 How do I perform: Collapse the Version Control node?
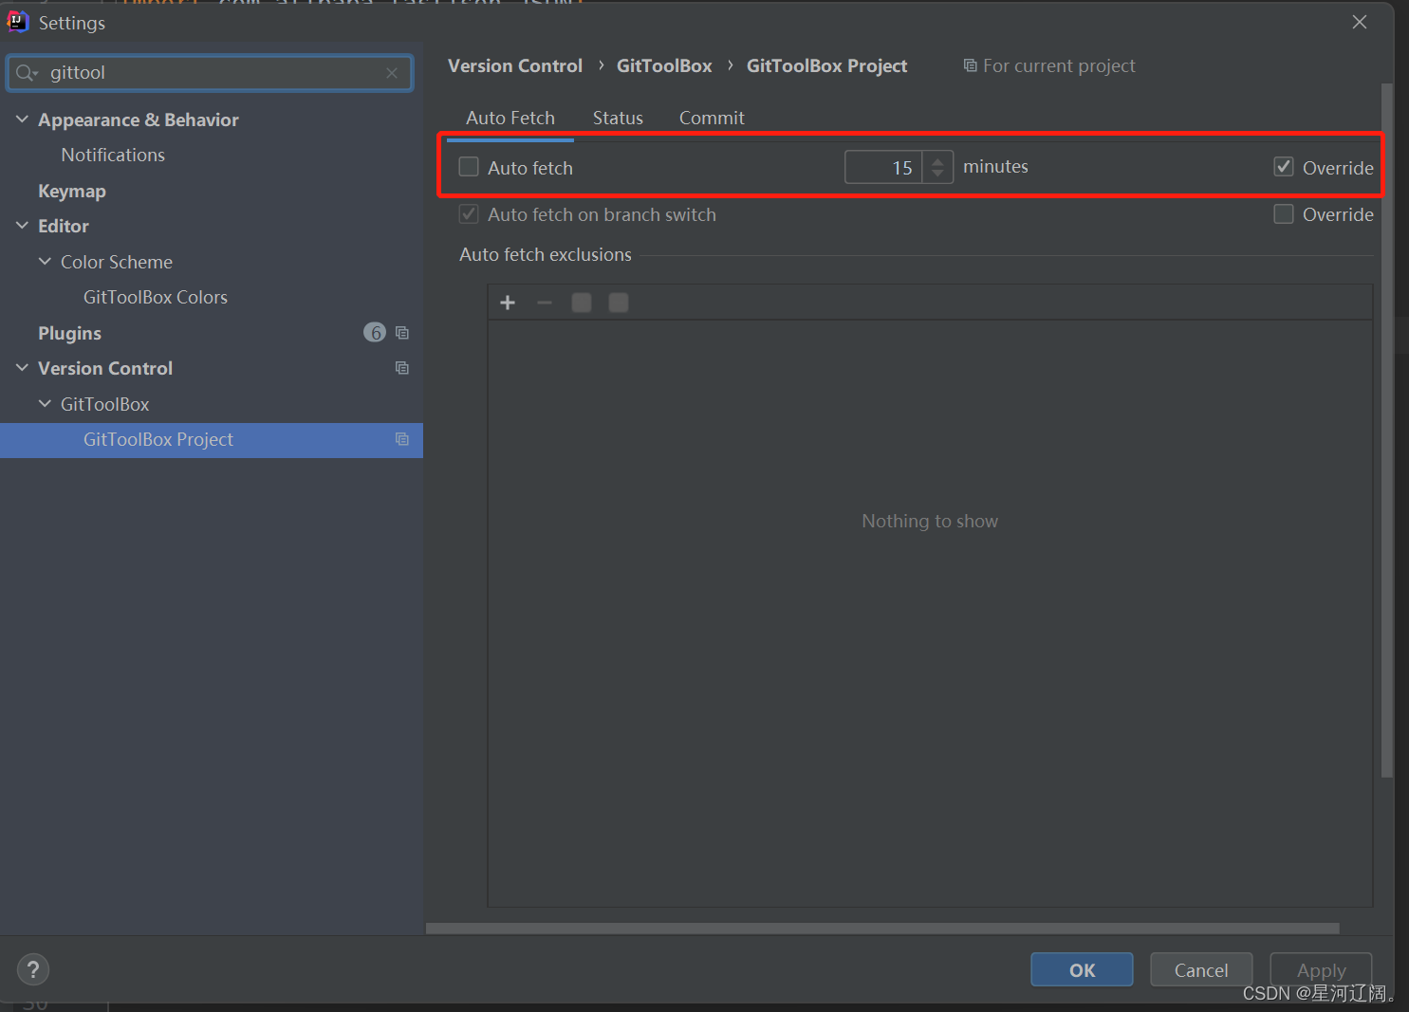pos(22,368)
